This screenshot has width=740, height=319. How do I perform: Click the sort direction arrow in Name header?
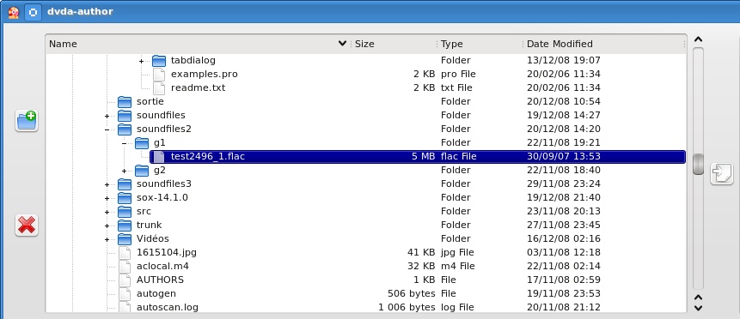(343, 44)
